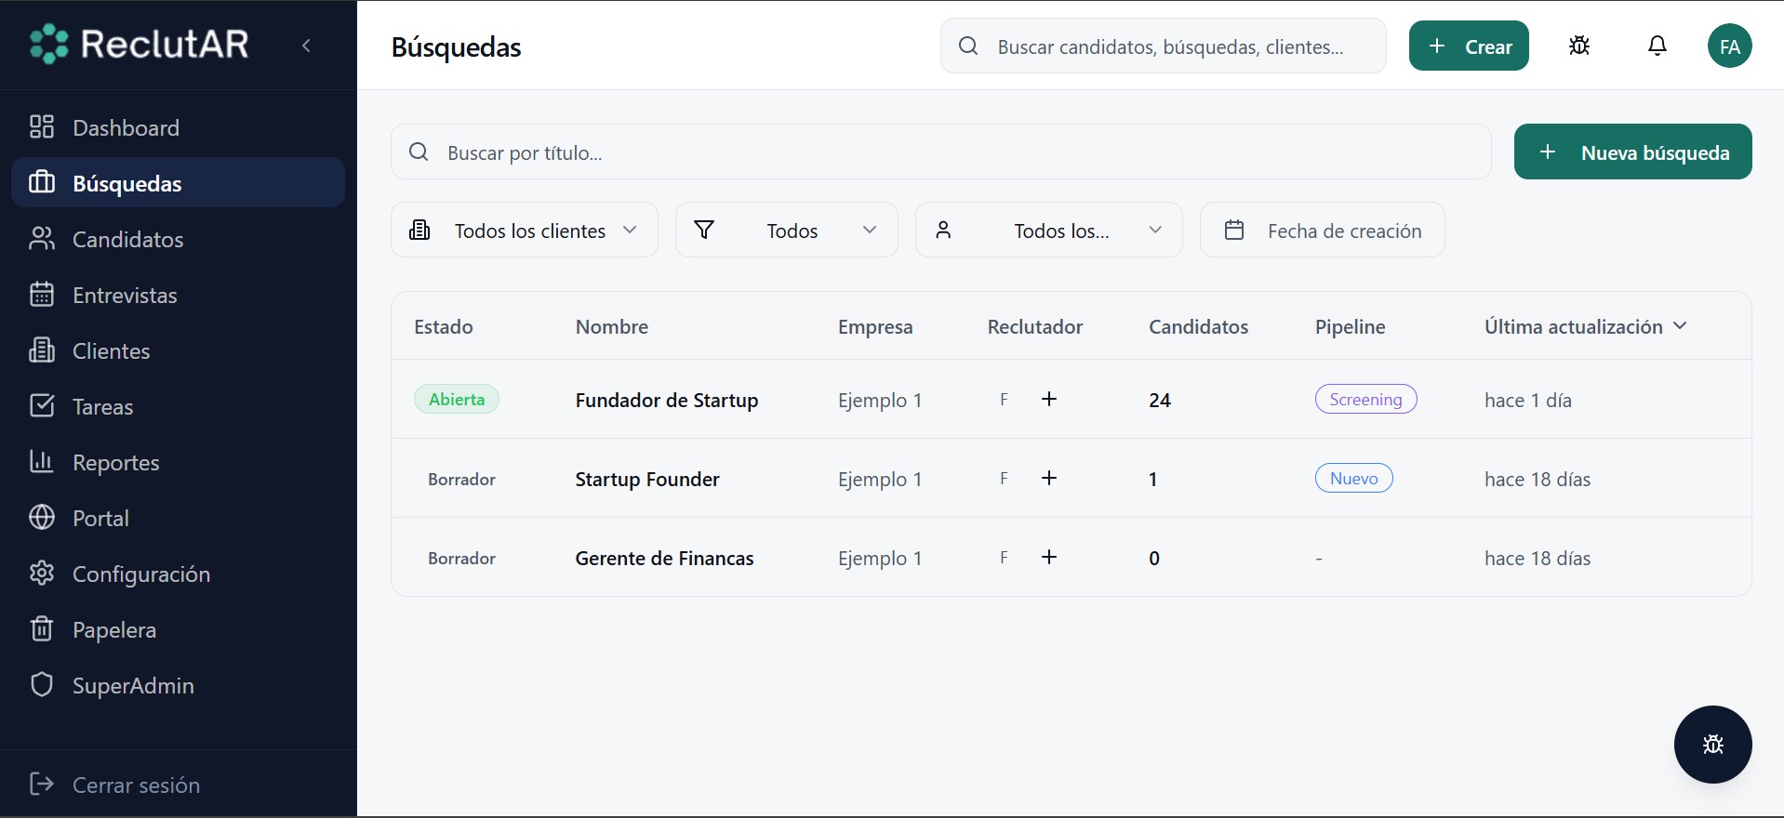The height and width of the screenshot is (818, 1784).
Task: Add recruiter to Startup Founder row
Action: (x=1049, y=478)
